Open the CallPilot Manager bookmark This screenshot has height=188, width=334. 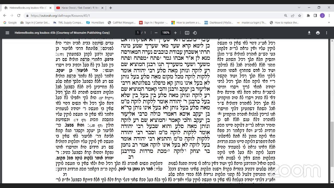[x=122, y=23]
